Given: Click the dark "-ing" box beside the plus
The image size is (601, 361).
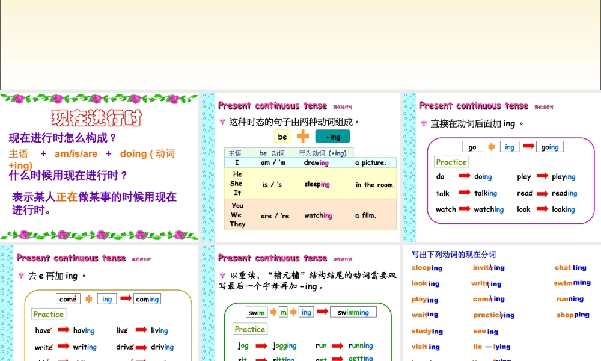Looking at the screenshot, I should pyautogui.click(x=332, y=136).
